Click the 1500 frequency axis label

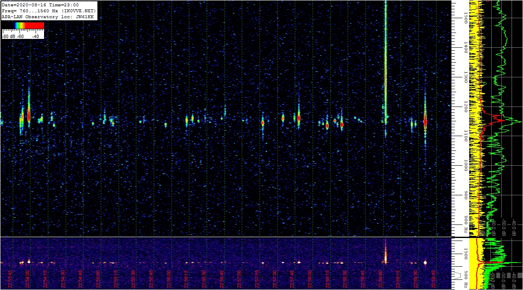465,18
